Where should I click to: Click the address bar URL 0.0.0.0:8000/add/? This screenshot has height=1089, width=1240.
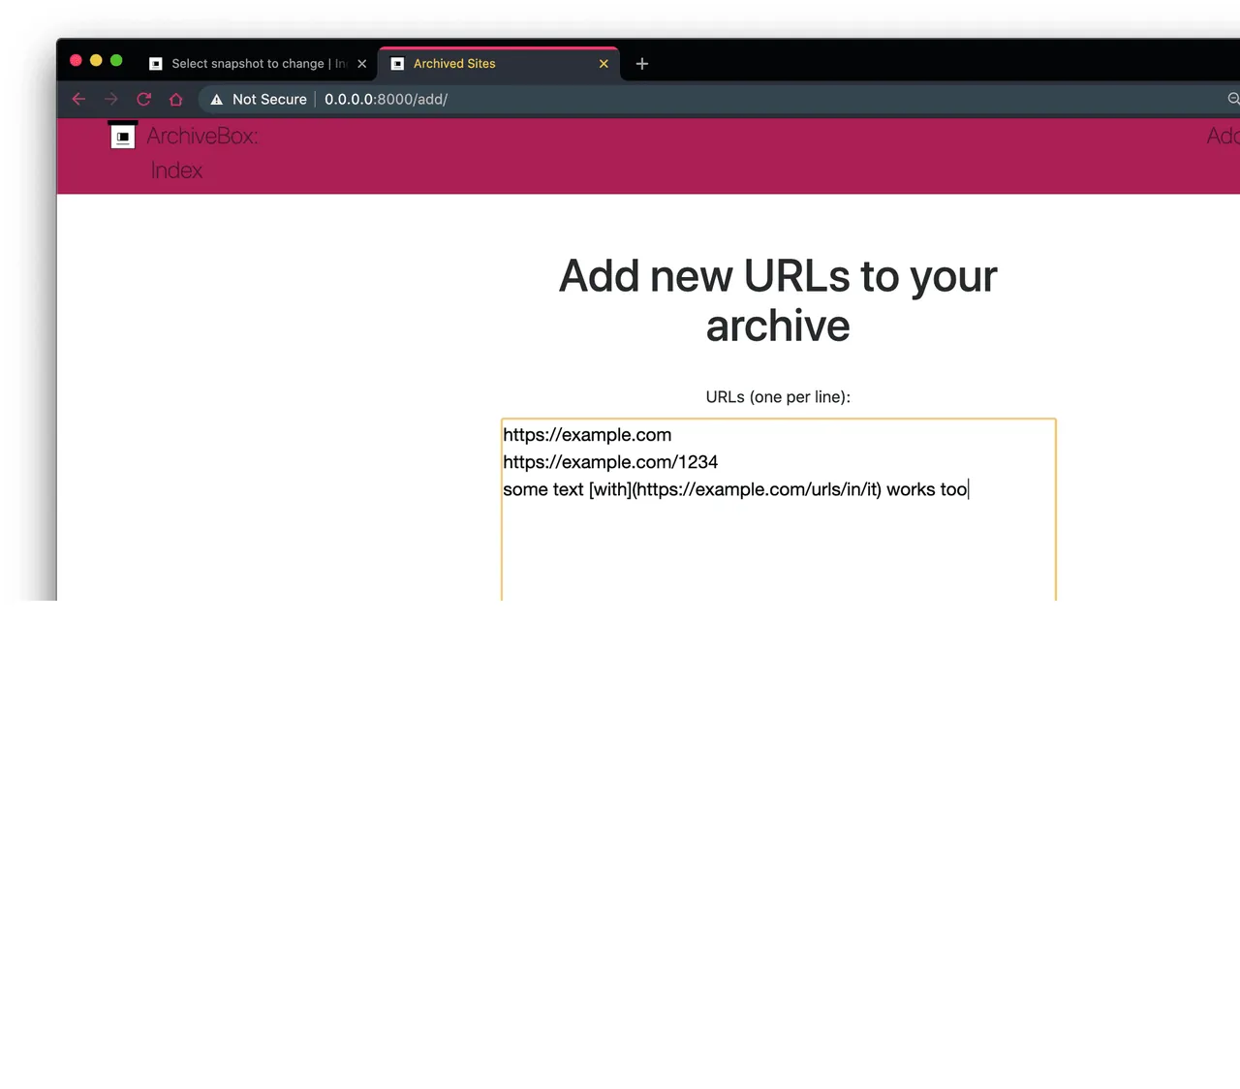click(386, 100)
